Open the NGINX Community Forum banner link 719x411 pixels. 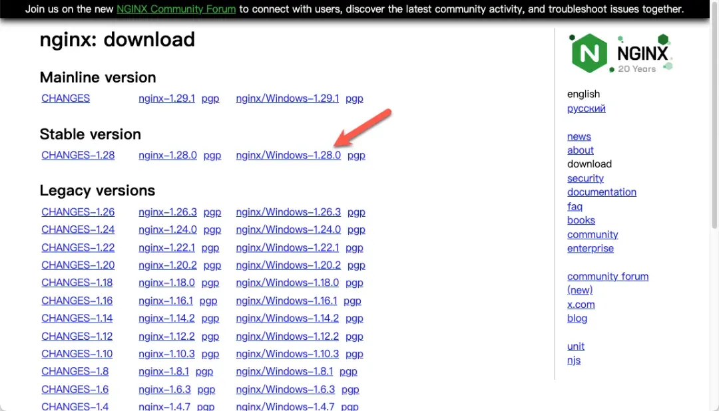pos(176,9)
